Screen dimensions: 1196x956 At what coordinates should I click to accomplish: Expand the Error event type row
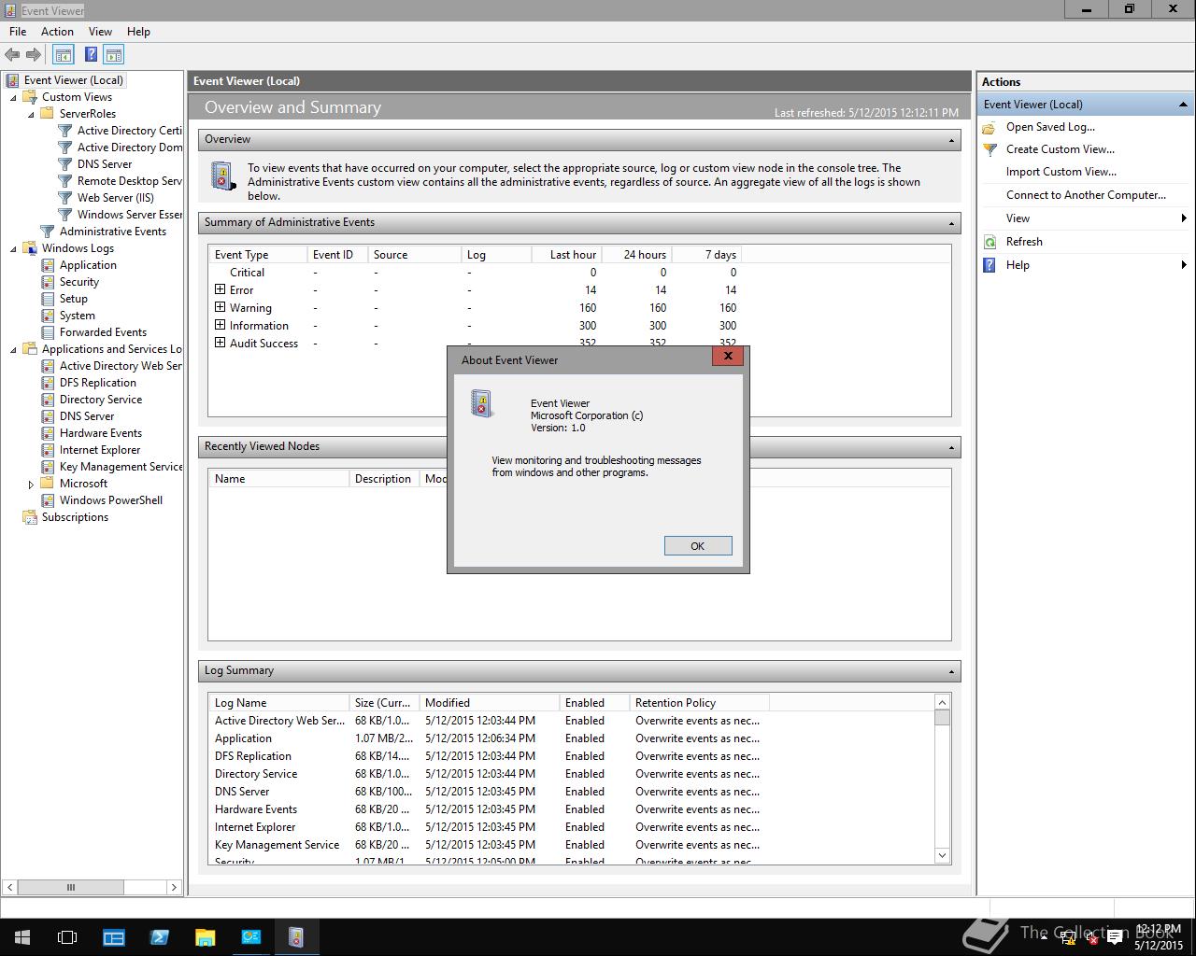(221, 289)
